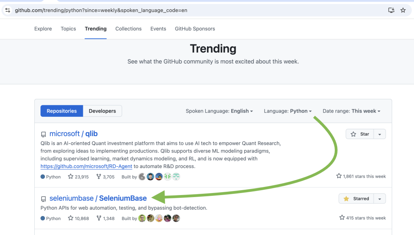Click the install app icon in address bar
The height and width of the screenshot is (235, 414).
(x=391, y=10)
